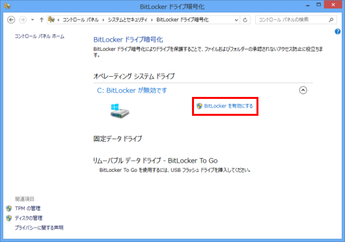The height and width of the screenshot is (242, 345).
Task: Select BitLocker ドライブ暗号化 breadcrumb
Action: pyautogui.click(x=182, y=20)
